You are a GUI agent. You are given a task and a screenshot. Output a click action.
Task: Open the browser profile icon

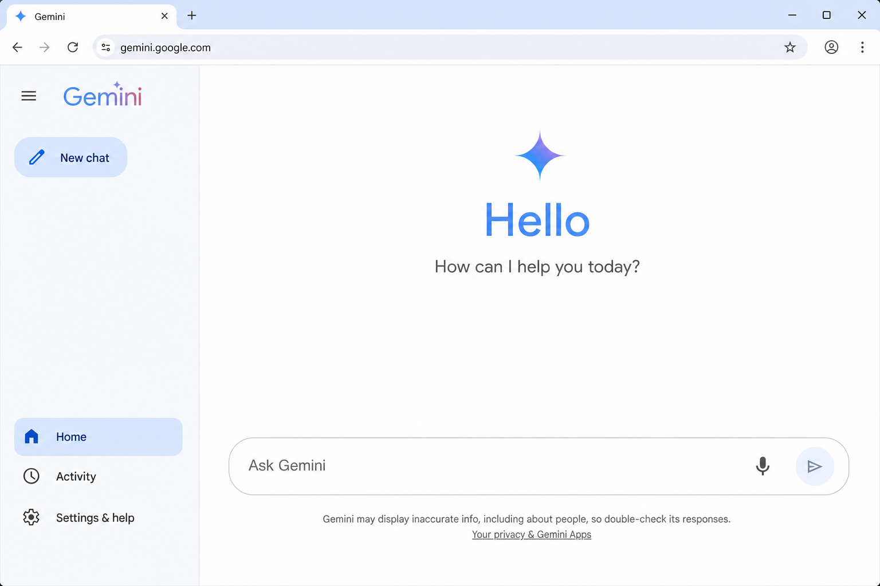pyautogui.click(x=831, y=47)
